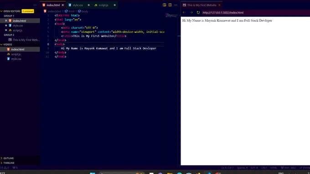Image resolution: width=310 pixels, height=174 pixels.
Task: Click html breadcrumb segment
Action: tap(71, 11)
